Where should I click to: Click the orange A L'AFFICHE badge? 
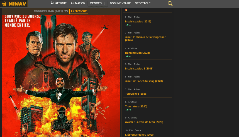(79, 11)
